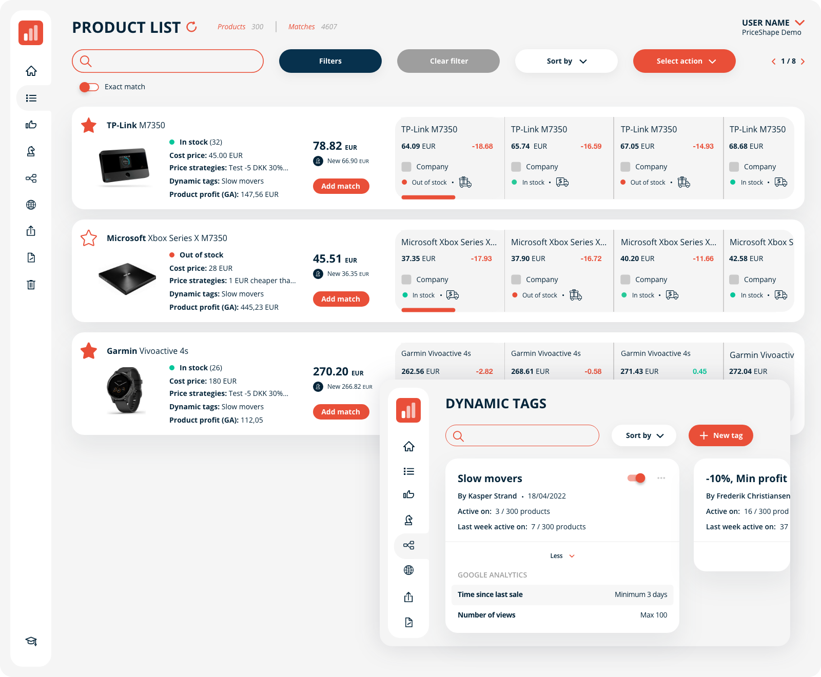Screen dimensions: 821x677
Task: Open TP-Link M7350 product thumbnail
Action: pyautogui.click(x=124, y=166)
